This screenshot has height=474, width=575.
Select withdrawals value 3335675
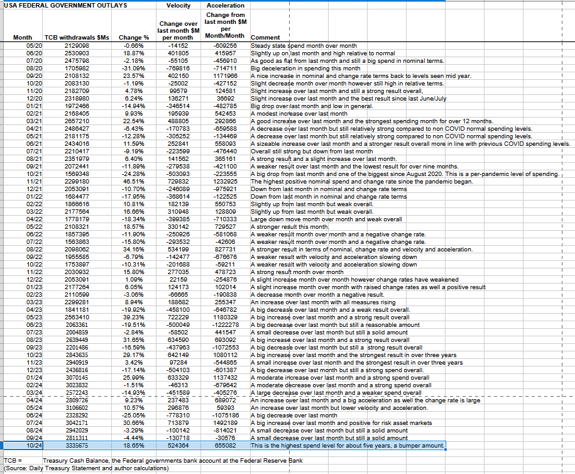77,446
